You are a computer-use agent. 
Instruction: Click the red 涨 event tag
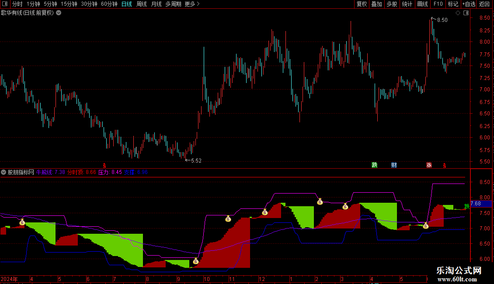coord(429,165)
